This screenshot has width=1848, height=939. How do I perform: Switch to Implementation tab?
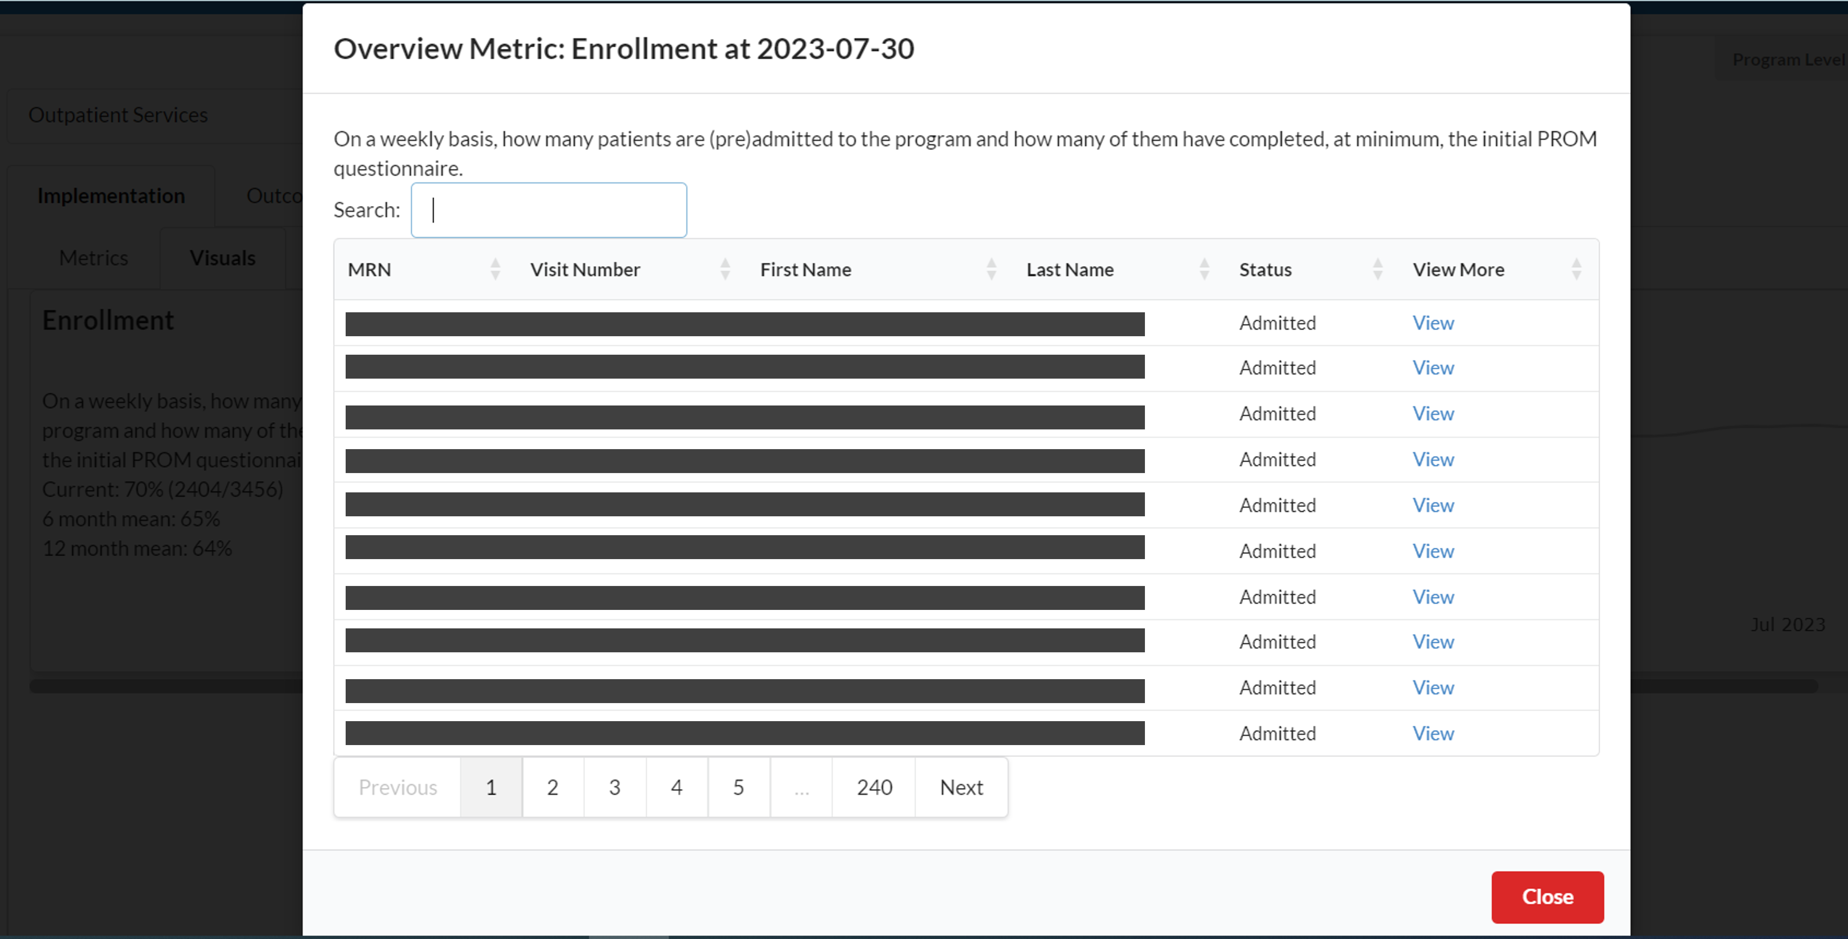pyautogui.click(x=111, y=196)
